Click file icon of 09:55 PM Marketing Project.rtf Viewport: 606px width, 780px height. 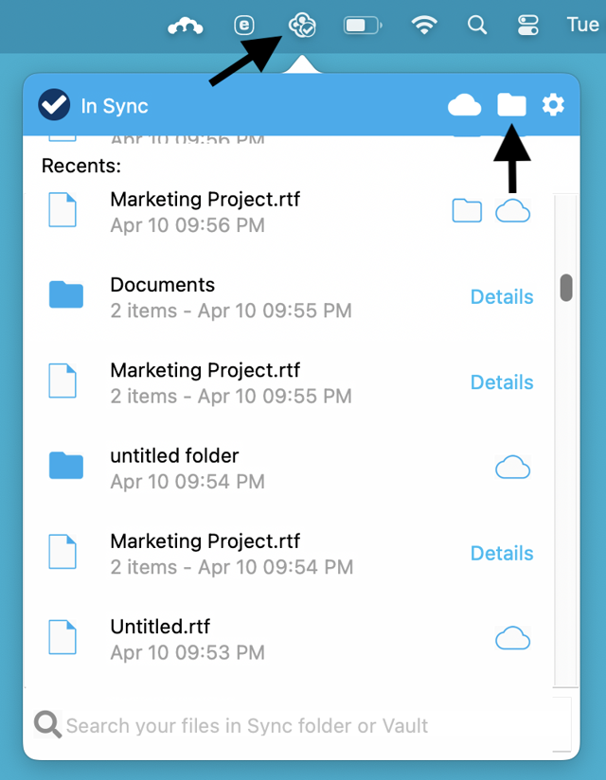[62, 381]
